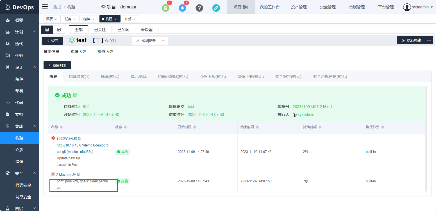Switch to 构建参数(1) tab
Viewport: 436px width, 211px height.
tap(79, 77)
